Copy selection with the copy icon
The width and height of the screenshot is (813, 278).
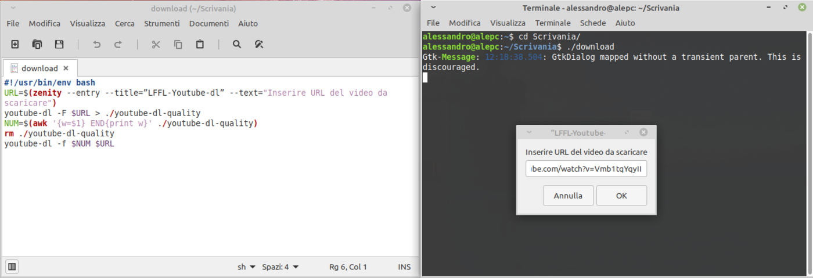click(x=178, y=44)
